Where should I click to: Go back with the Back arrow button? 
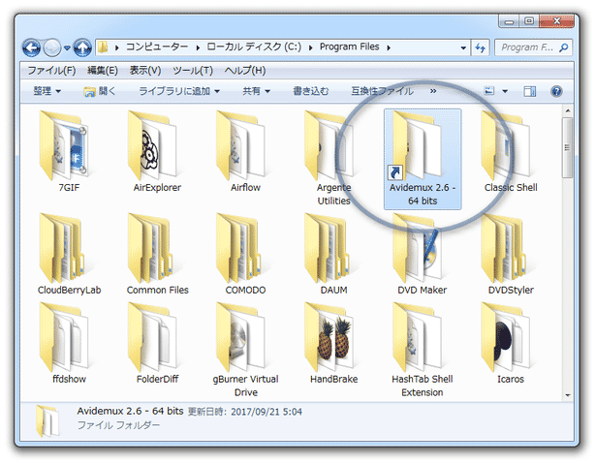tap(32, 47)
